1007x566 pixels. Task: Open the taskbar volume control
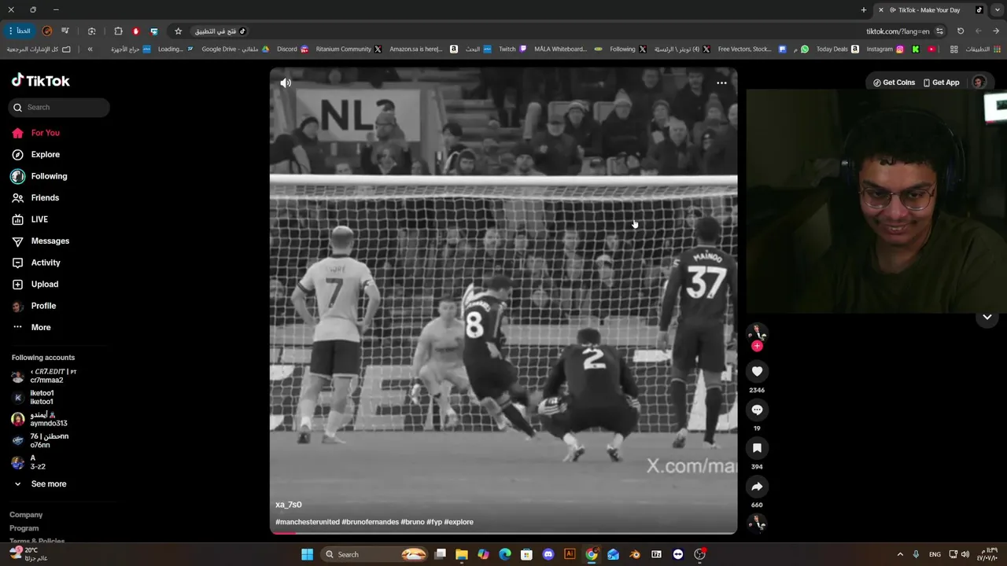(965, 554)
